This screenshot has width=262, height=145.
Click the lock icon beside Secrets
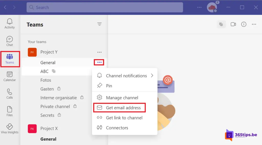[x=59, y=115]
